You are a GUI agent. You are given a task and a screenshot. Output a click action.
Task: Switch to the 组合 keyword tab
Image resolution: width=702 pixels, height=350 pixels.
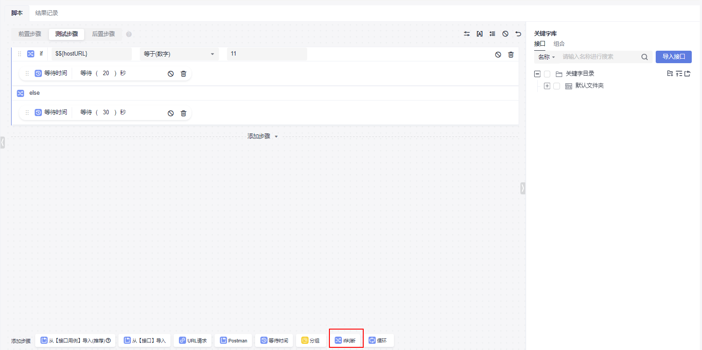coord(559,44)
